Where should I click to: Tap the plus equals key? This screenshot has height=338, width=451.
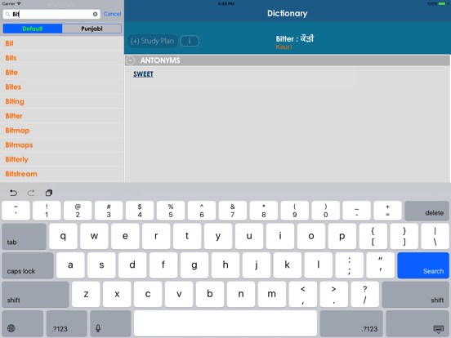coord(388,211)
